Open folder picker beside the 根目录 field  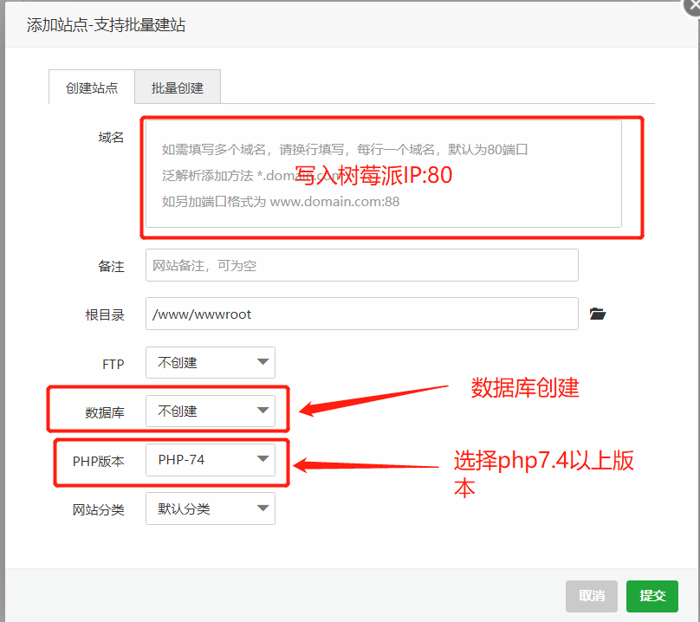(598, 314)
